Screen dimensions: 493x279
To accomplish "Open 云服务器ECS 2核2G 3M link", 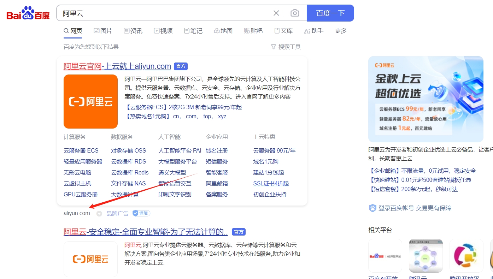I will click(183, 107).
